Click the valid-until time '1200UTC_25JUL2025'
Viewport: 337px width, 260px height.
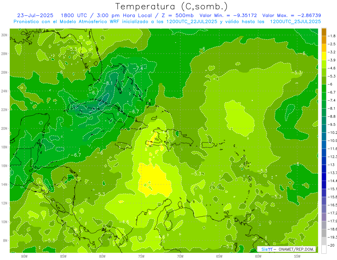tap(295, 21)
